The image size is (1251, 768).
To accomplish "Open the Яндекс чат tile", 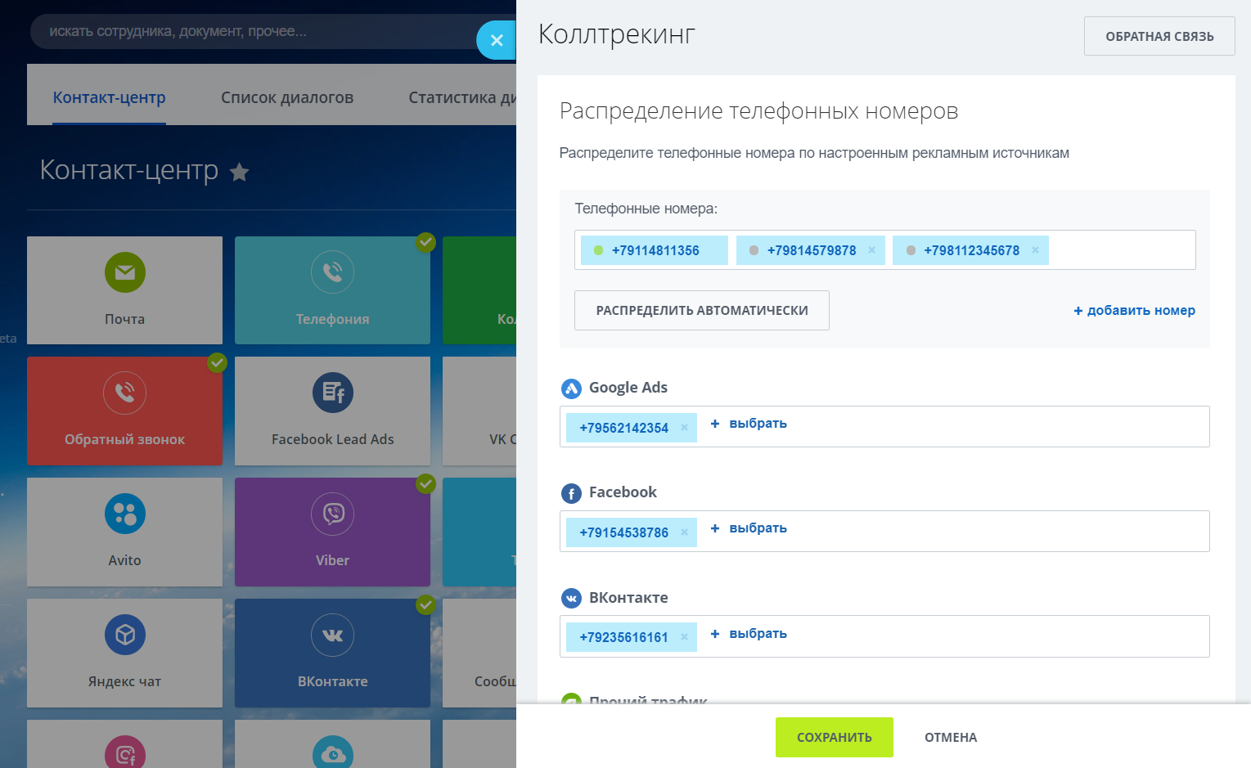I will (124, 653).
